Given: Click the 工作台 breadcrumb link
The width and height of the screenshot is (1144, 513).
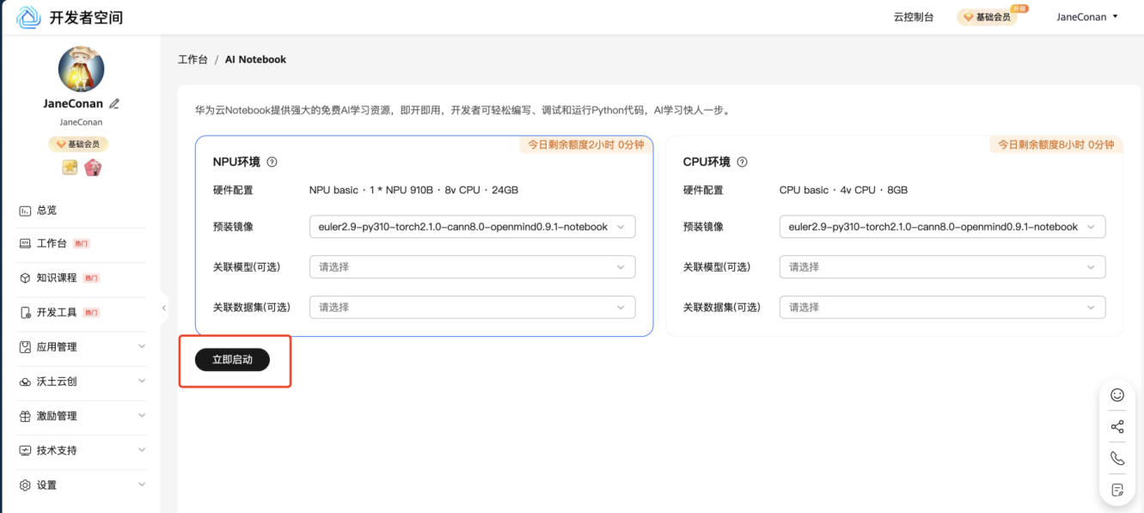Looking at the screenshot, I should [x=193, y=59].
